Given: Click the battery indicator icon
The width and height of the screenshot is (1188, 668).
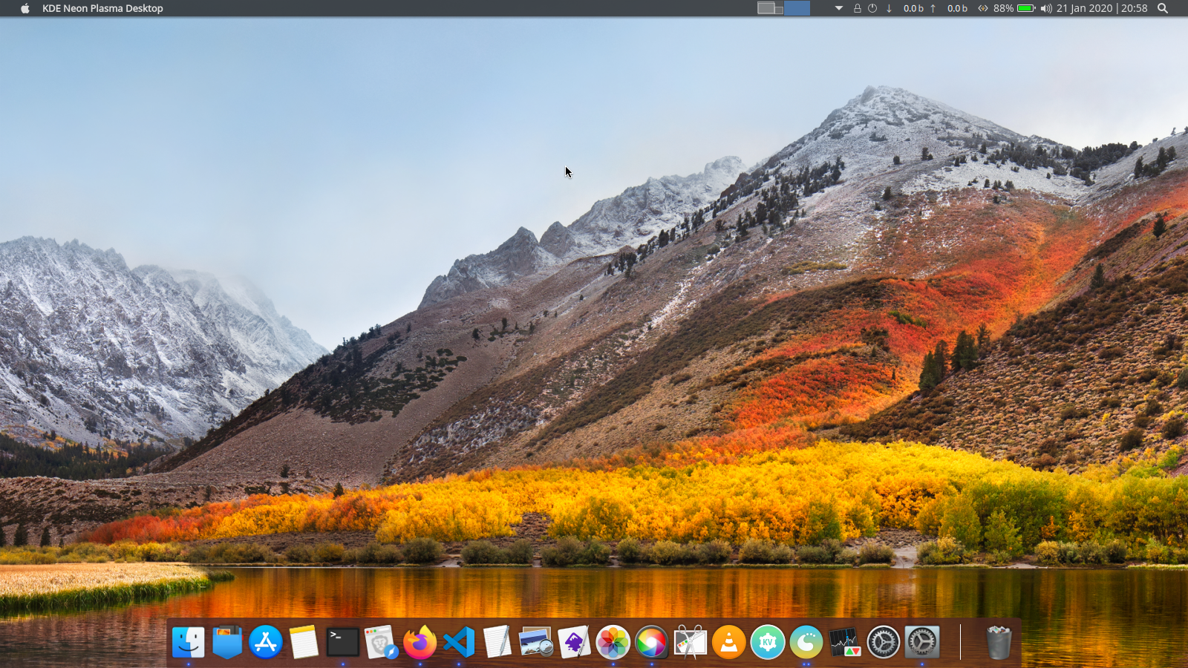Looking at the screenshot, I should (1026, 8).
